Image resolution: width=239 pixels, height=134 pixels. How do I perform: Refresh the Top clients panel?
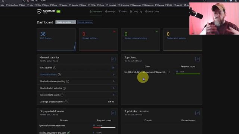(198, 59)
